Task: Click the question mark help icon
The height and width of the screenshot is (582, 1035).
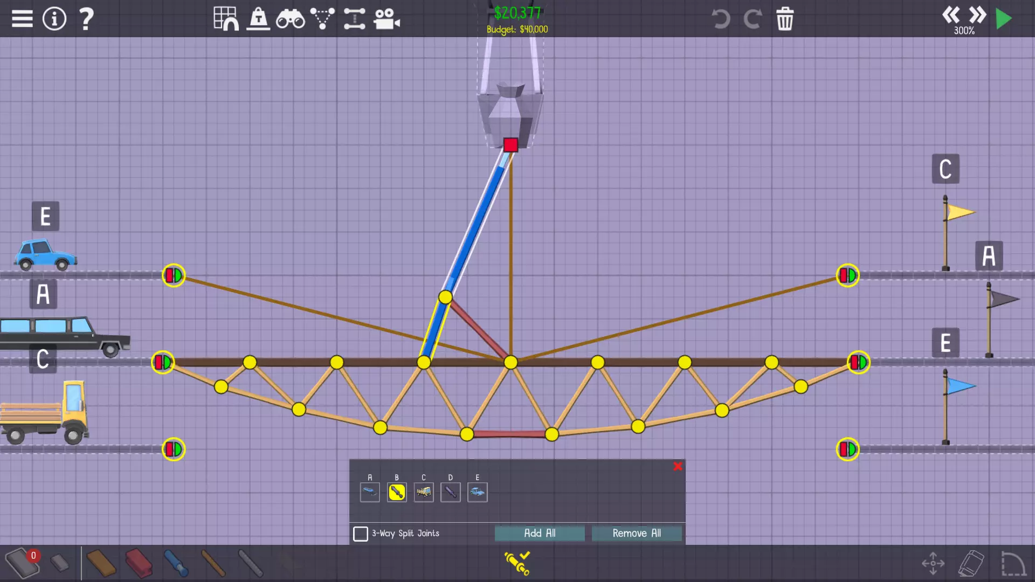Action: (86, 19)
